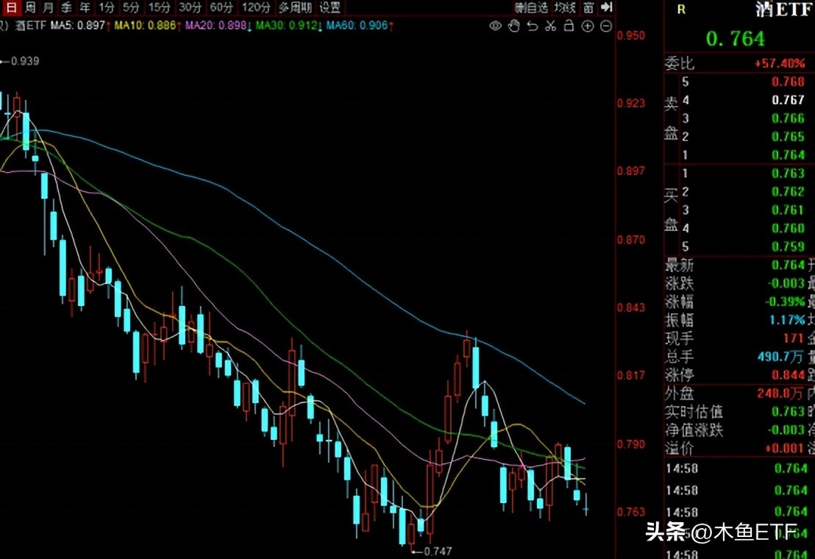Click the 自选 watchlist button

click(531, 7)
